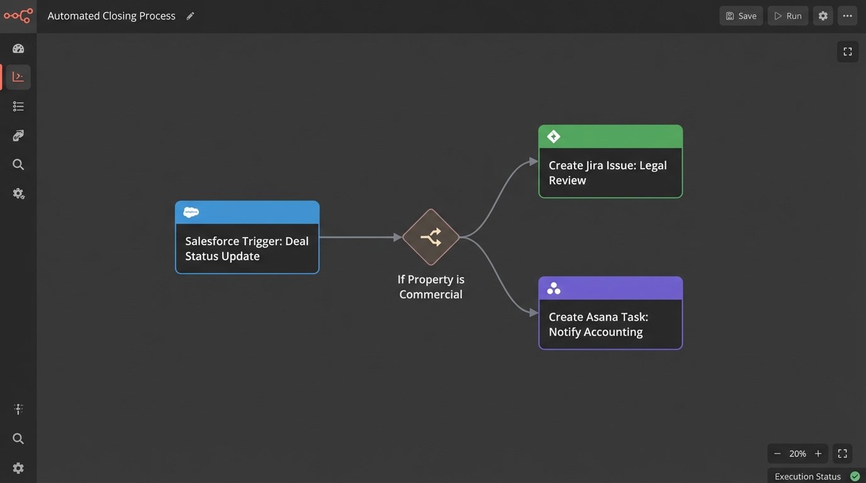This screenshot has width=866, height=483.
Task: Click the Jira icon on the Legal Review node
Action: pyautogui.click(x=553, y=136)
